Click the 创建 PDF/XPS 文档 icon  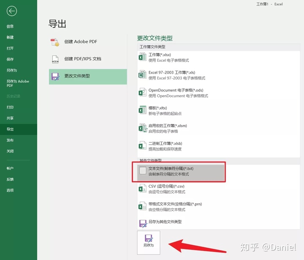pyautogui.click(x=55, y=59)
